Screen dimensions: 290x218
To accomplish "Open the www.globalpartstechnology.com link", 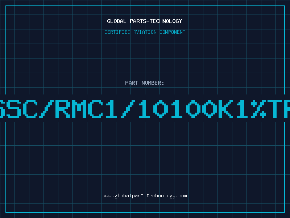I will pos(145,196).
